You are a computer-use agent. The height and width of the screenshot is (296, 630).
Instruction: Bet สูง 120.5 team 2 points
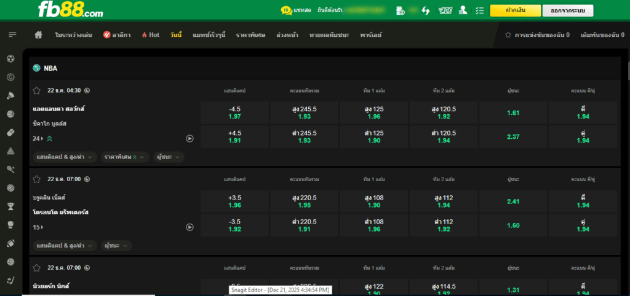coord(444,113)
